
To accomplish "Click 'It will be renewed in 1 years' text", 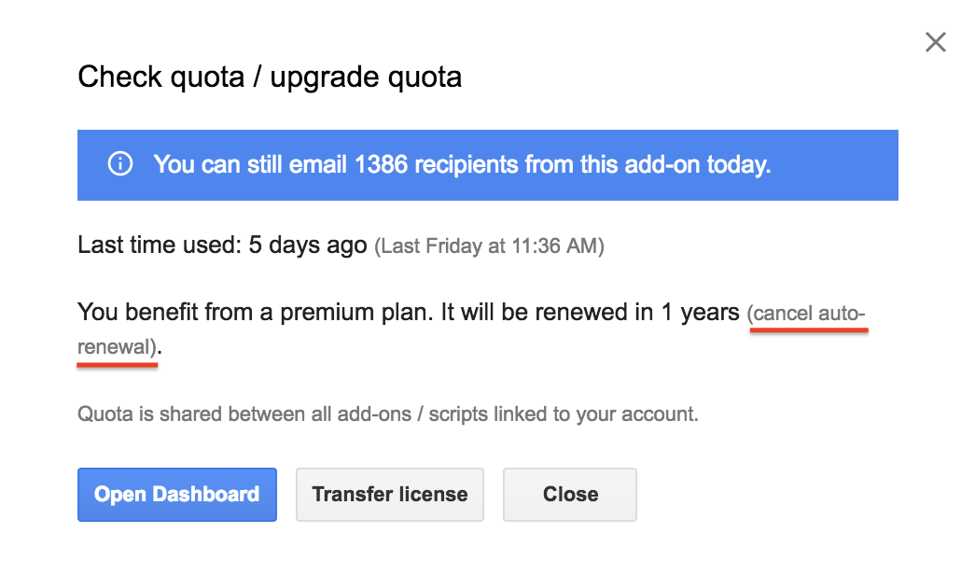I will pos(590,313).
